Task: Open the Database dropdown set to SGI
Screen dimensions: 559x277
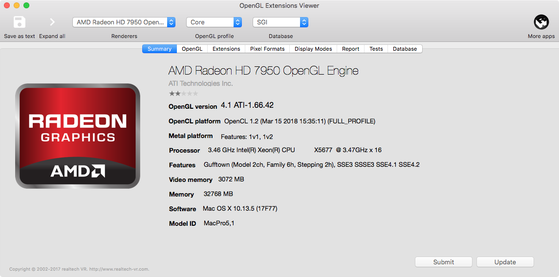Action: coord(280,22)
